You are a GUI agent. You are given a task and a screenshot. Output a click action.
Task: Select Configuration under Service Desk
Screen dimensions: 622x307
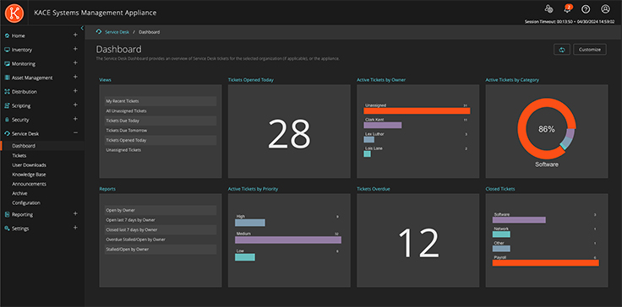[x=26, y=202]
